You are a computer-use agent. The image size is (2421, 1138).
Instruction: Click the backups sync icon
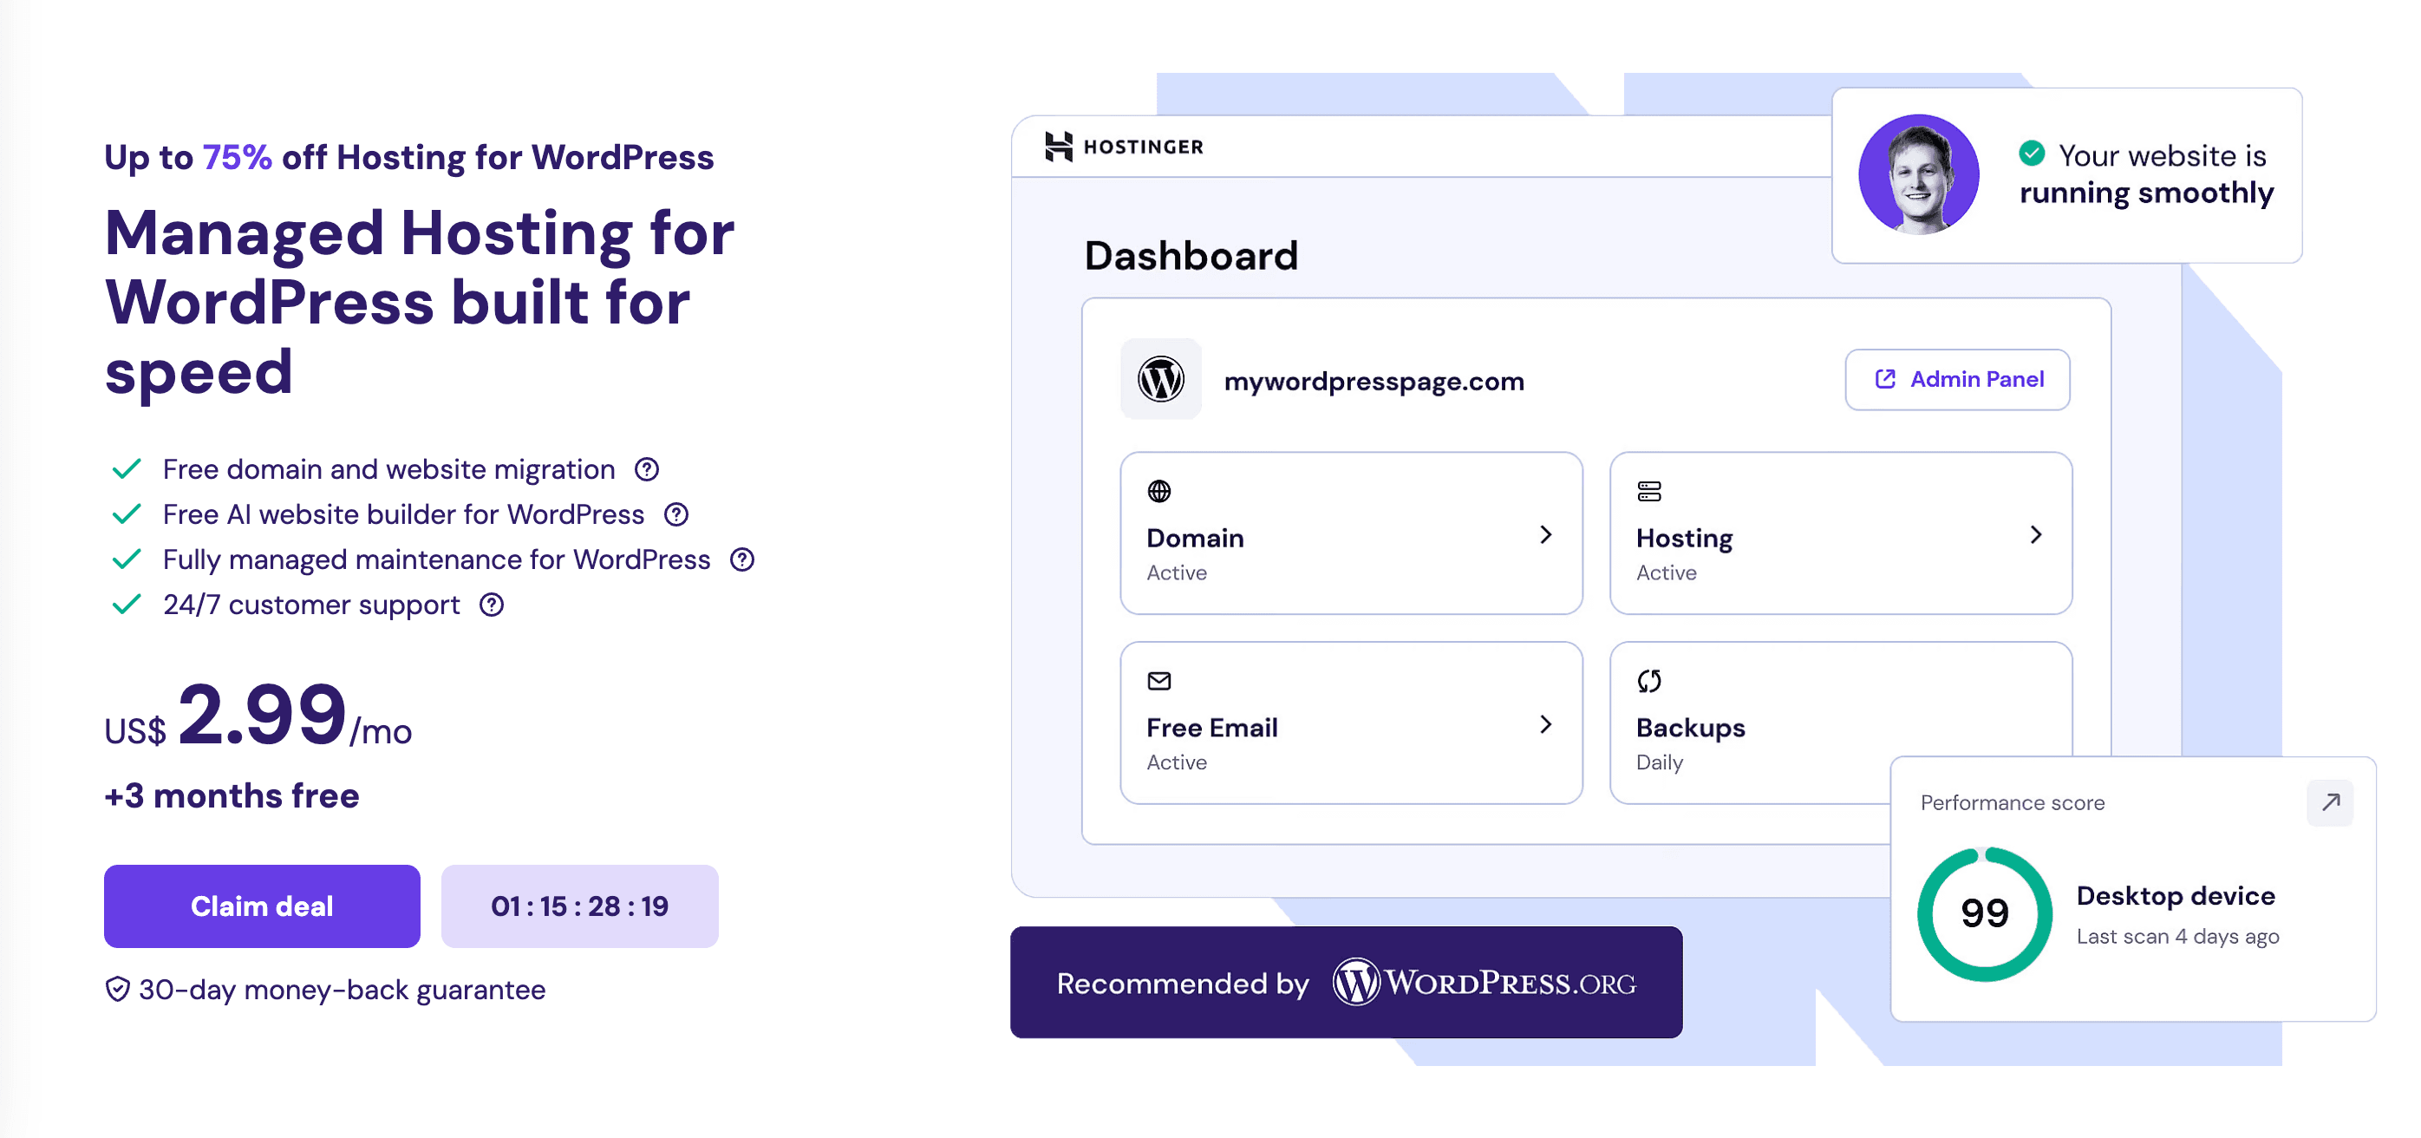pyautogui.click(x=1649, y=680)
